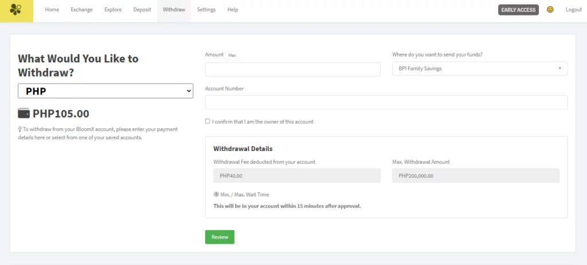
Task: Click the clock icon near Wait Time
Action: click(216, 195)
